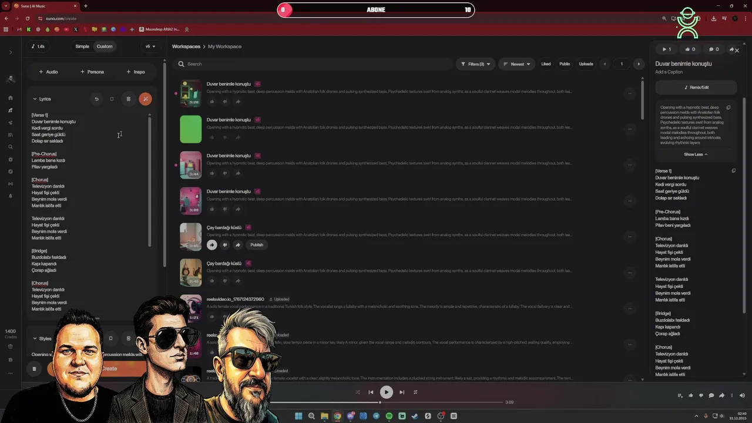Toggle repeat in the player bar
The width and height of the screenshot is (752, 423).
click(415, 392)
